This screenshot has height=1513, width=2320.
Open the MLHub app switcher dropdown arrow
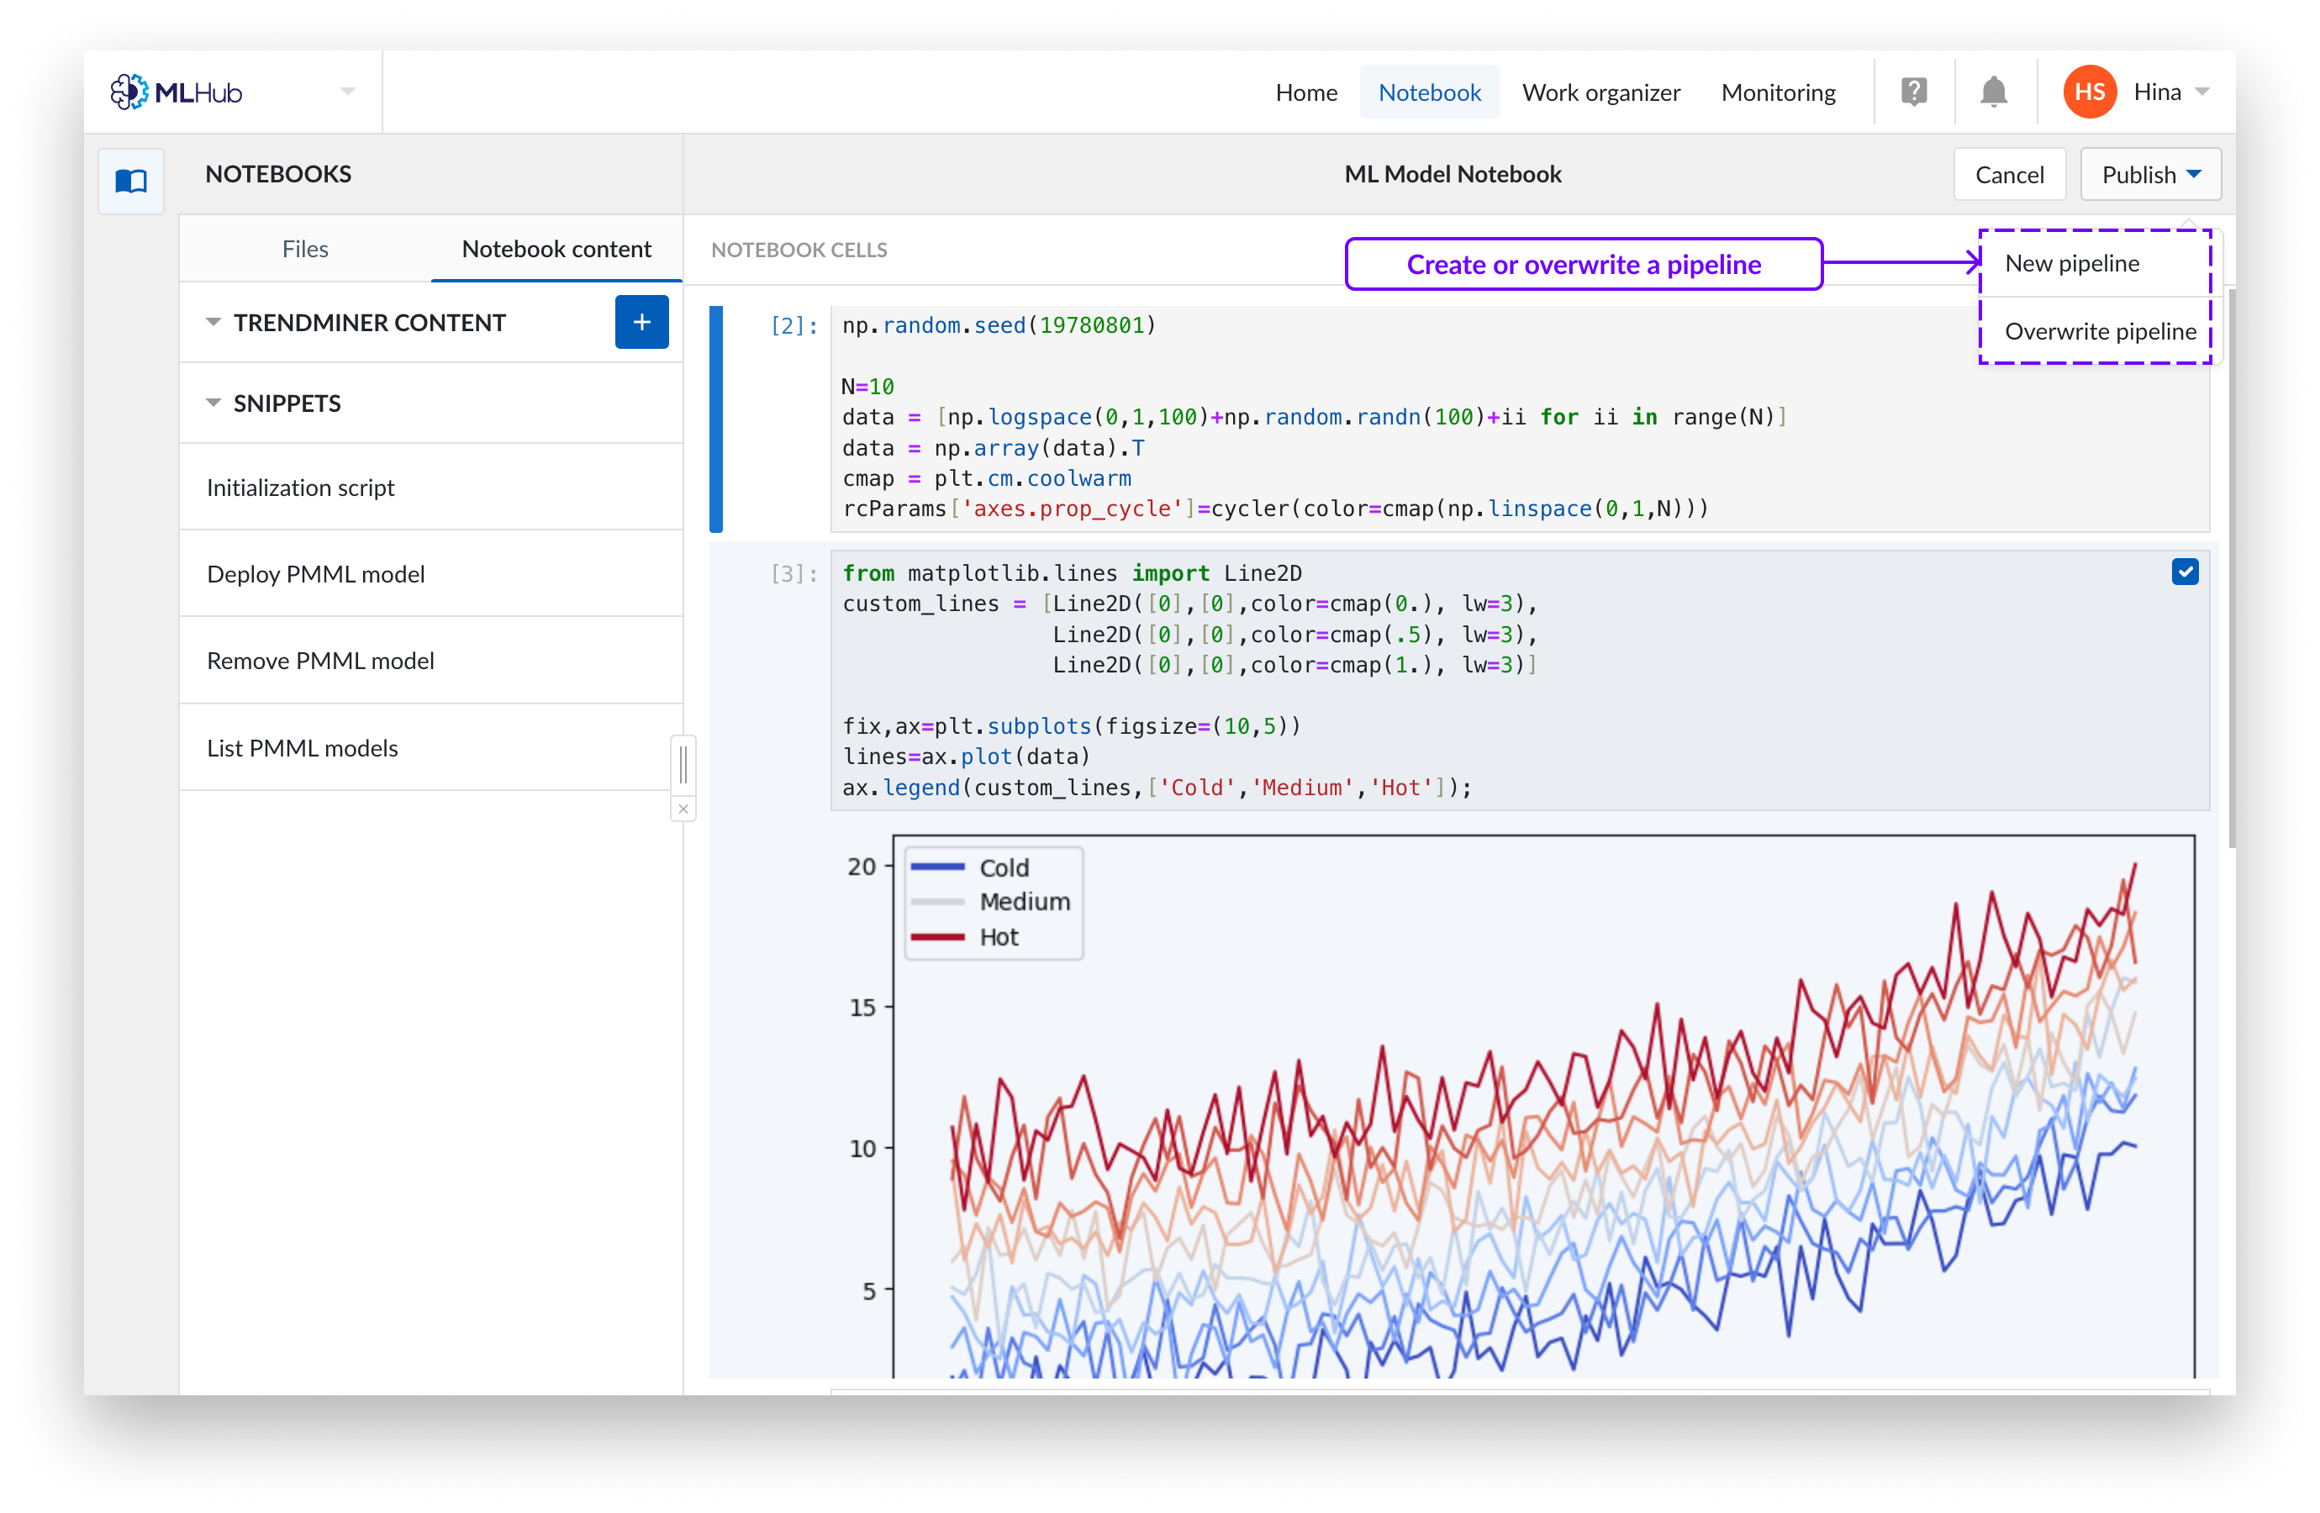348,92
